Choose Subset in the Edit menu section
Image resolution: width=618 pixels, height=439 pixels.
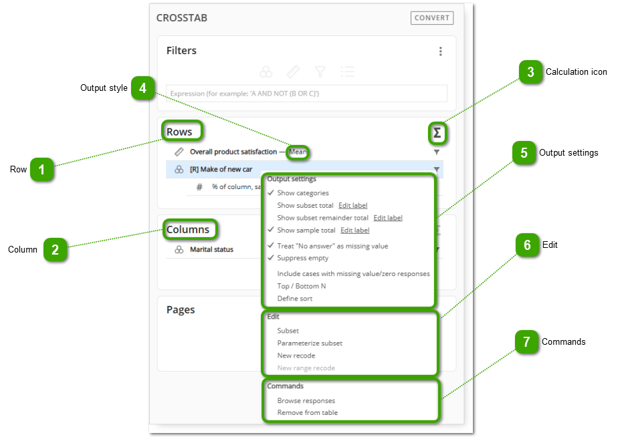tap(288, 331)
